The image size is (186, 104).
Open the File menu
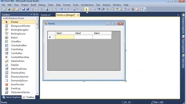pos(3,5)
